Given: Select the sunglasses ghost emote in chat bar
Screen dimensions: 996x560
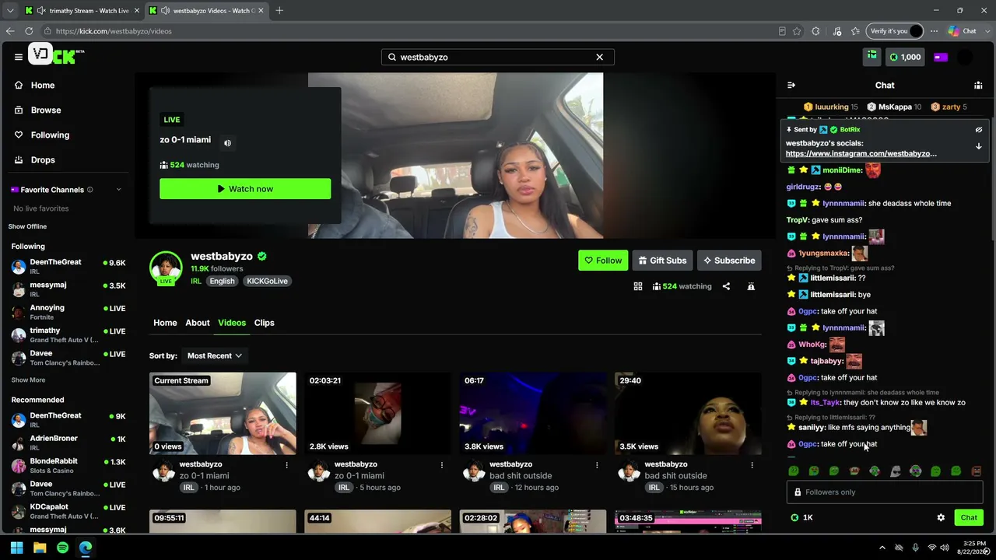Looking at the screenshot, I should [x=896, y=471].
